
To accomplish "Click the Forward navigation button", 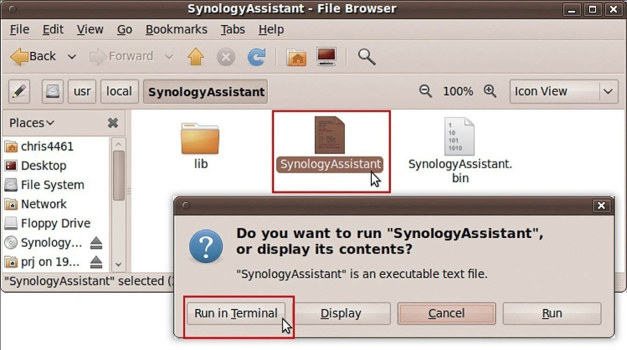I will [121, 57].
